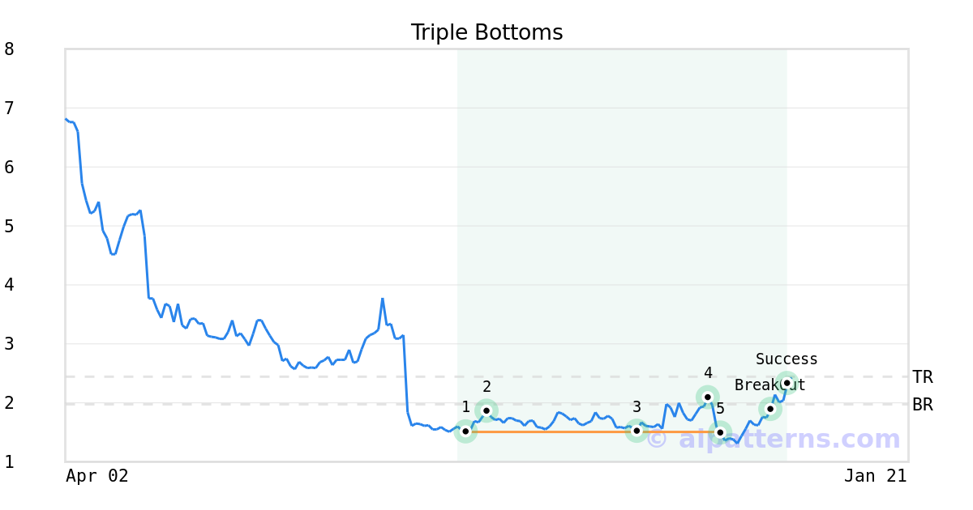
Task: Click the BR level label
Action: click(x=922, y=405)
